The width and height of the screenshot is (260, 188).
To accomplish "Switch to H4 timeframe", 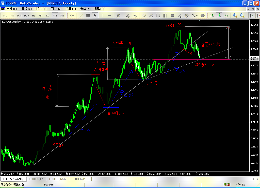I will (40, 15).
